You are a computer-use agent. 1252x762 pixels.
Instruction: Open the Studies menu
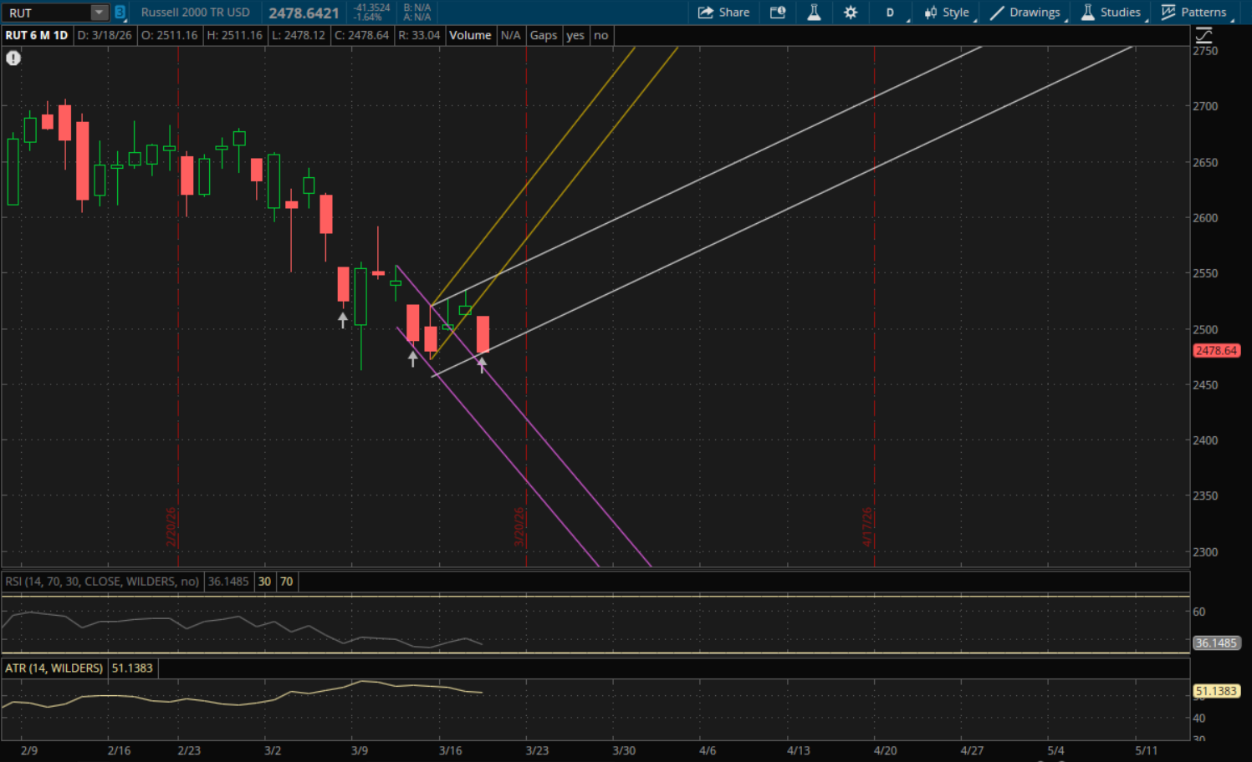point(1111,13)
